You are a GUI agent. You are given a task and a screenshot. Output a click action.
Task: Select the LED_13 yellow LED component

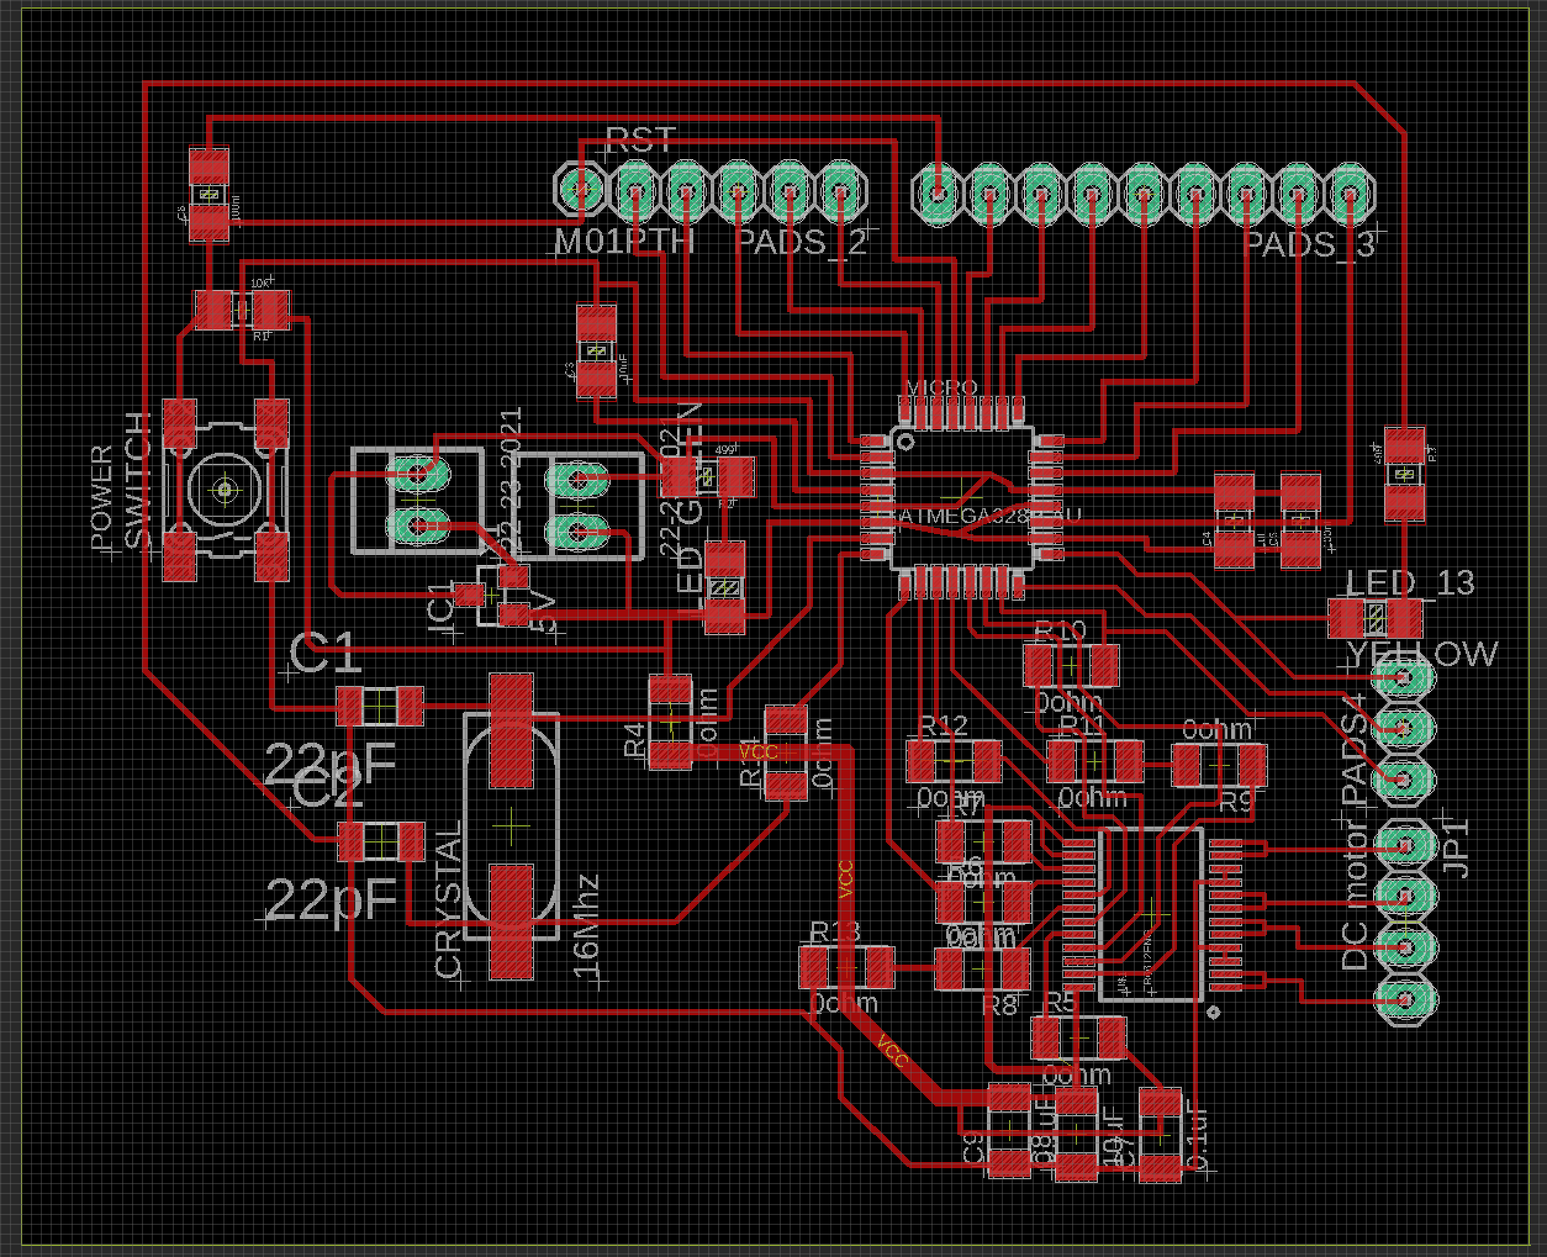(x=1375, y=619)
